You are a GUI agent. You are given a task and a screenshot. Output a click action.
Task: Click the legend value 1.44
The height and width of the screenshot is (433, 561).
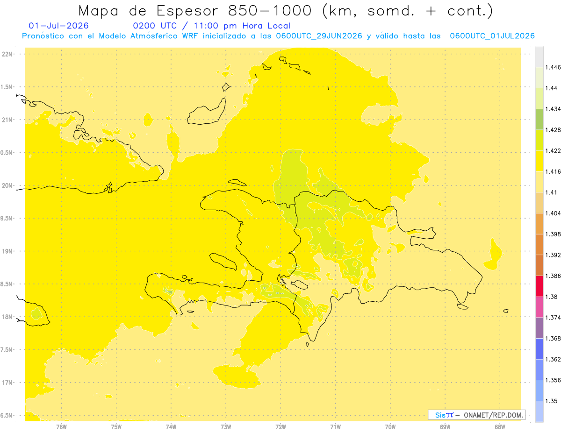tap(552, 88)
